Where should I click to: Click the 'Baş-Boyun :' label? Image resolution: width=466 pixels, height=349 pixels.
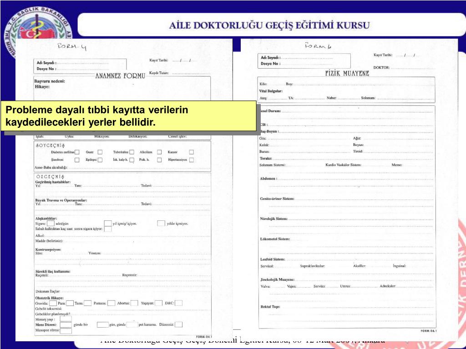(269, 131)
